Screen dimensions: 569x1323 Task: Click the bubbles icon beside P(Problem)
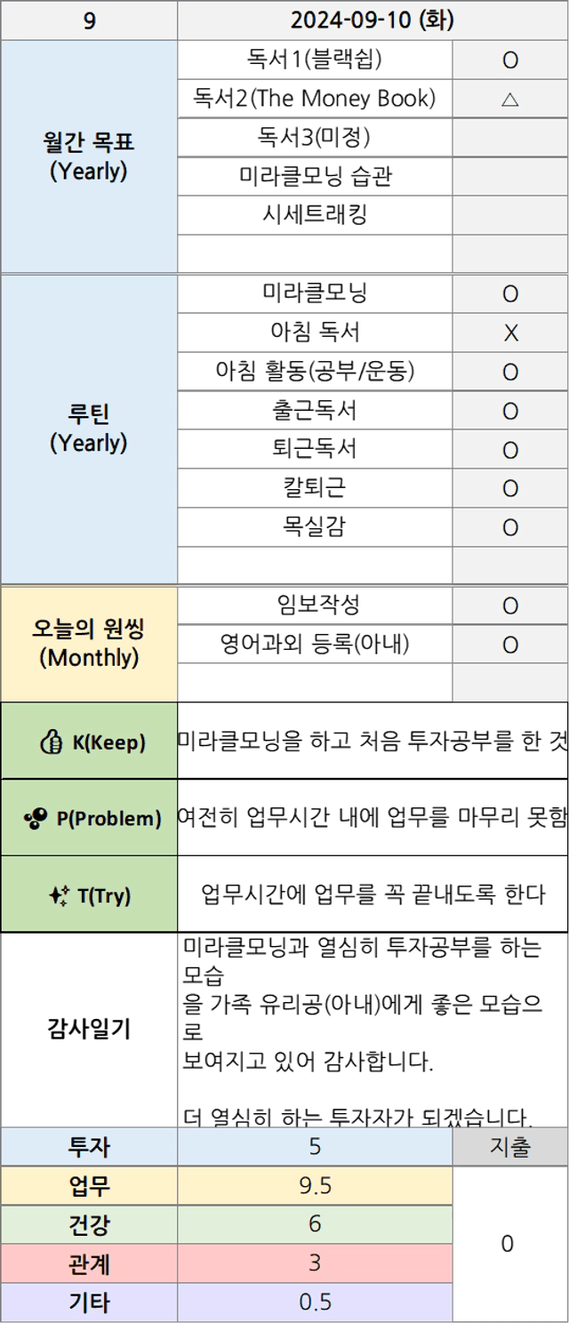click(x=36, y=818)
